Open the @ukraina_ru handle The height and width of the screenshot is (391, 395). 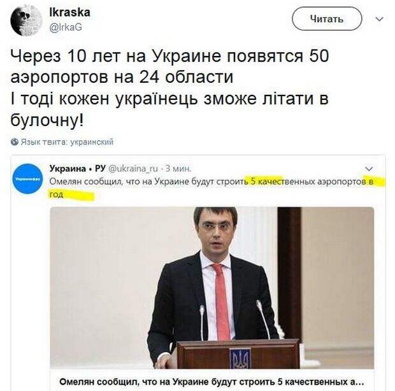(133, 168)
